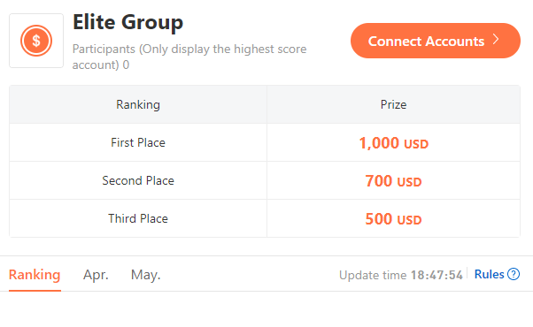The height and width of the screenshot is (327, 533).
Task: Switch to the Ranking tab
Action: click(35, 275)
